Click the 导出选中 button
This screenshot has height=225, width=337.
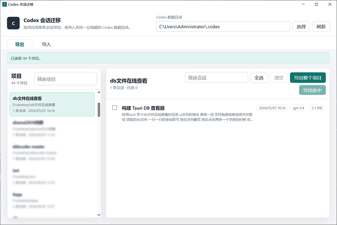pos(312,90)
